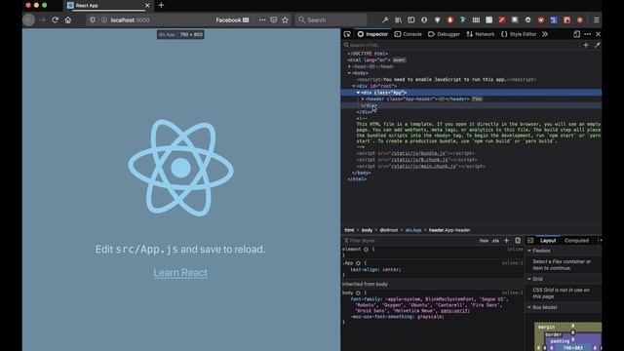Close the developer tools panel
This screenshot has height=351, width=624.
click(x=598, y=34)
